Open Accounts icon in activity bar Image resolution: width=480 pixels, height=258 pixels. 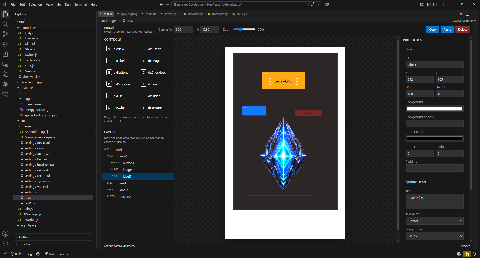[5, 234]
